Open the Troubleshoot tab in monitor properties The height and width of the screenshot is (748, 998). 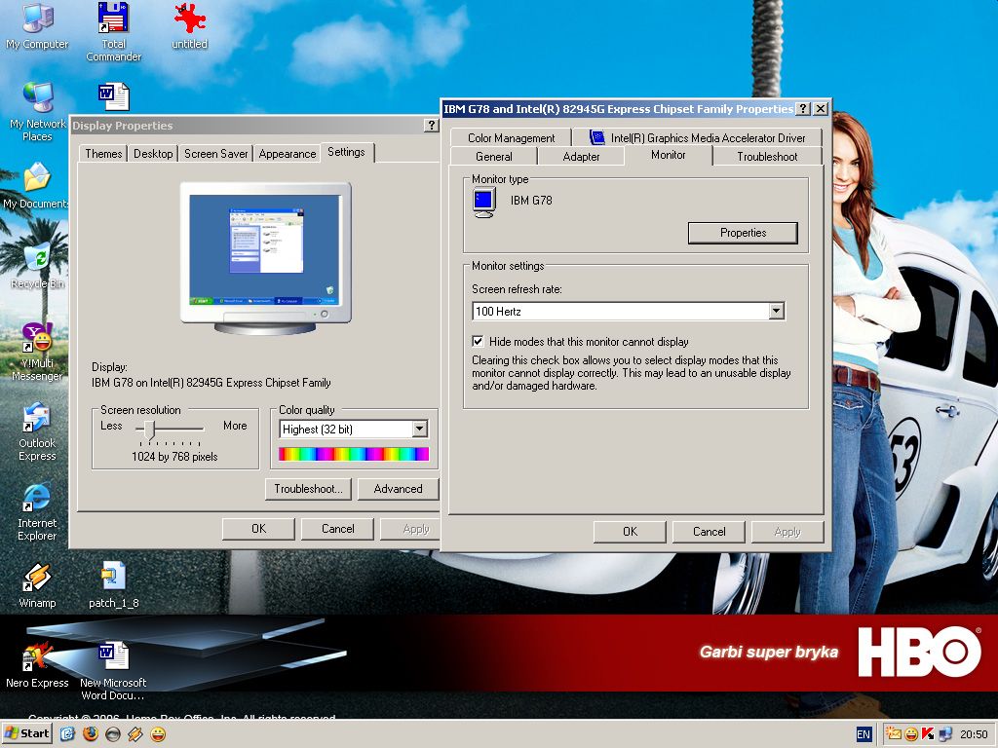click(x=767, y=157)
